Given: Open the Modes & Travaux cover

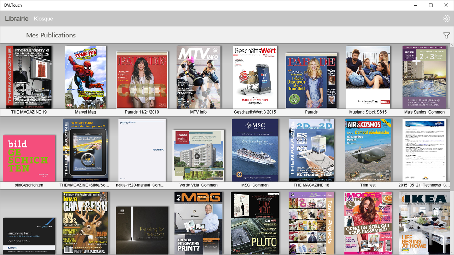Looking at the screenshot, I should coord(368,223).
